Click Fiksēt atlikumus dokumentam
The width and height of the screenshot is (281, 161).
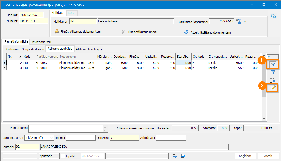78,32
